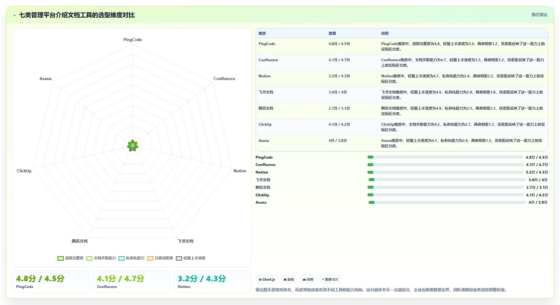Toggle the 文档关联能力 legend series
560x305 pixels.
[101, 258]
